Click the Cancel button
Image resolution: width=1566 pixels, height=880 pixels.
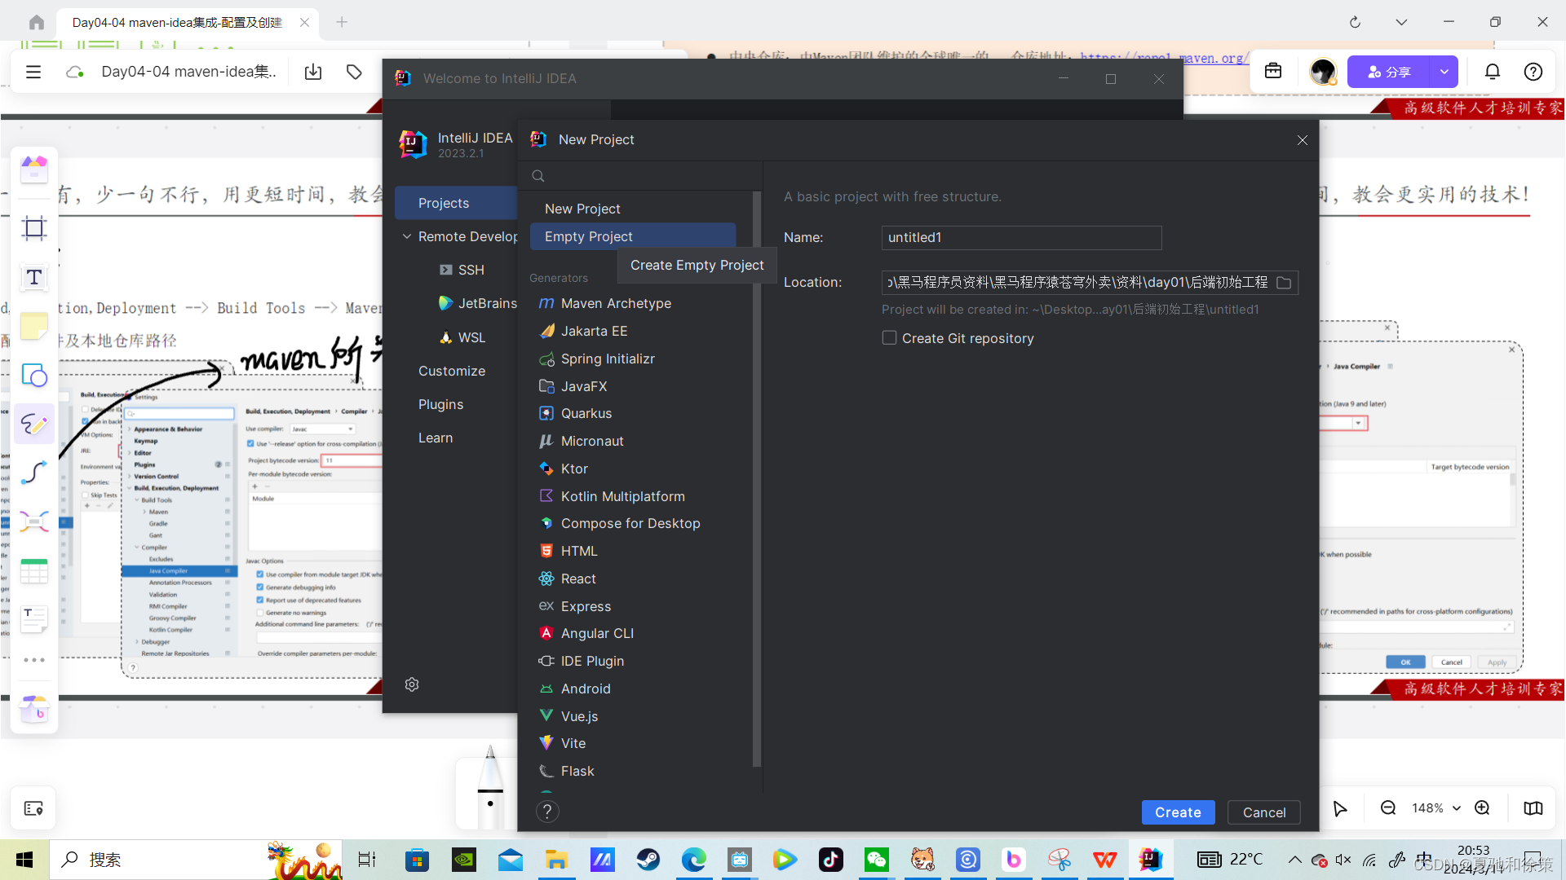click(x=1264, y=812)
